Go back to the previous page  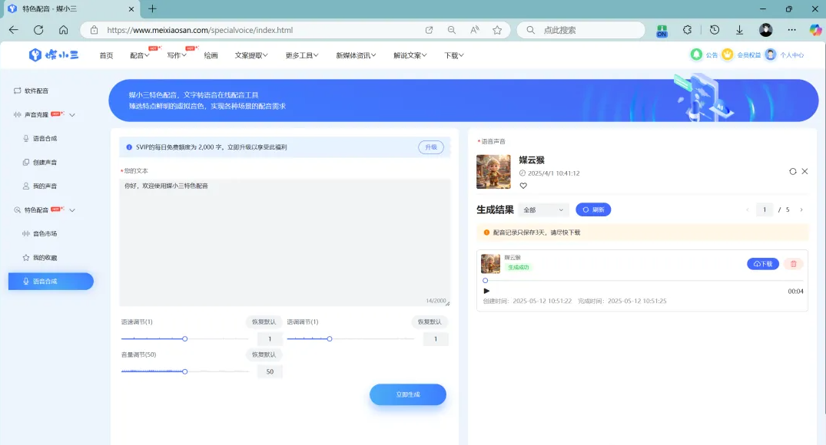point(14,30)
